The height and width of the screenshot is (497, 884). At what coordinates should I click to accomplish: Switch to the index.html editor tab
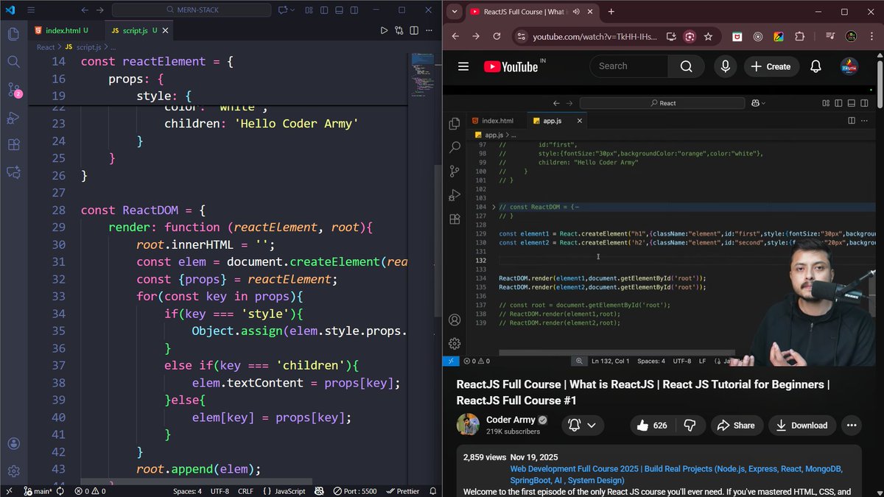(62, 30)
